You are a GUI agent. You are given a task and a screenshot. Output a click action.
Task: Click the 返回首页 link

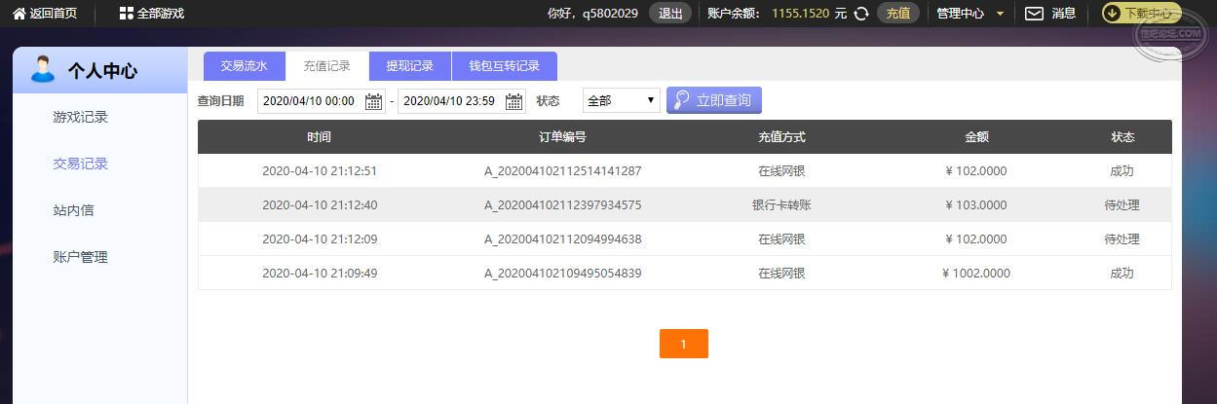tap(54, 14)
